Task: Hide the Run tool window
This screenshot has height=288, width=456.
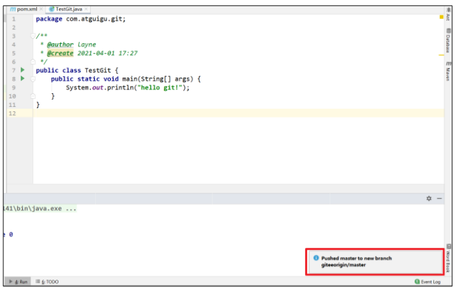Action: pos(439,199)
